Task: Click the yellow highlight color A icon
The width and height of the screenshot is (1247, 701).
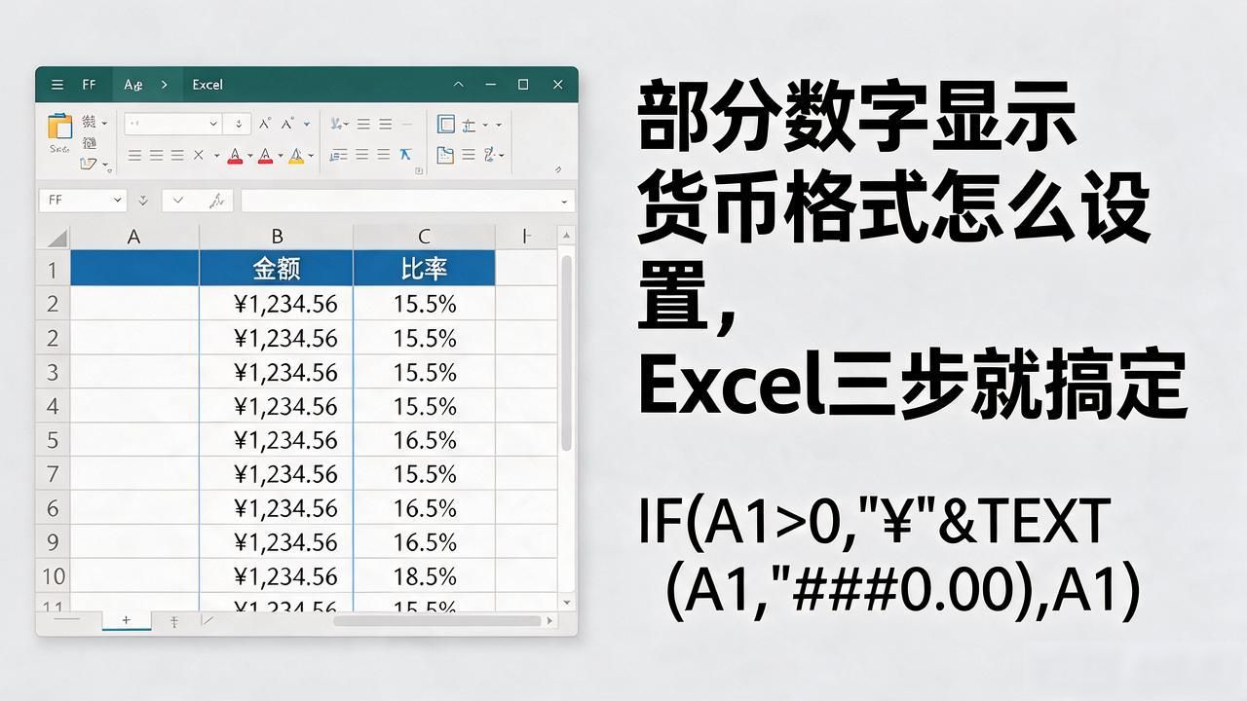Action: click(296, 156)
